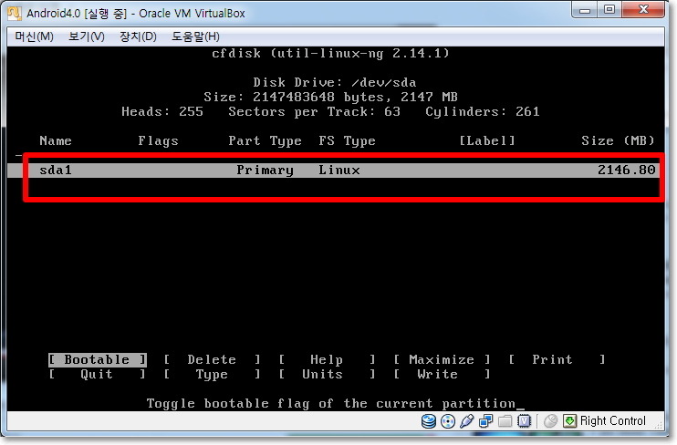The image size is (677, 445).
Task: Toggle the Bootable flag option
Action: [x=97, y=360]
